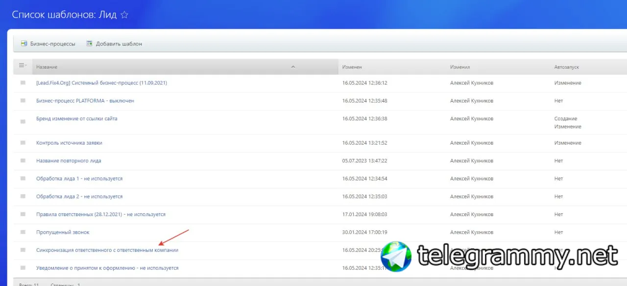Image resolution: width=627 pixels, height=286 pixels.
Task: Click the date 16.05.2024 12:36:12
Action: pos(365,83)
